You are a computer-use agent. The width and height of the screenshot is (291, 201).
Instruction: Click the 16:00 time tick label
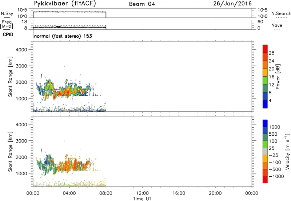[x=179, y=193]
